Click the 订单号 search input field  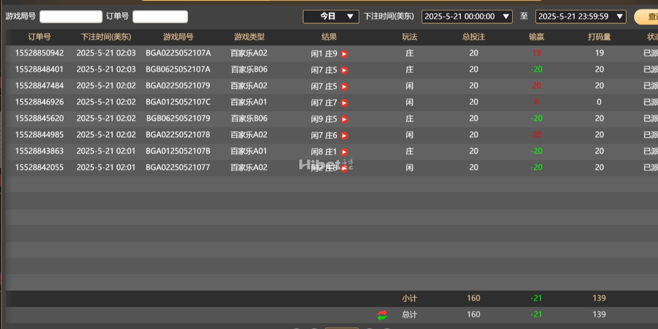coord(160,17)
